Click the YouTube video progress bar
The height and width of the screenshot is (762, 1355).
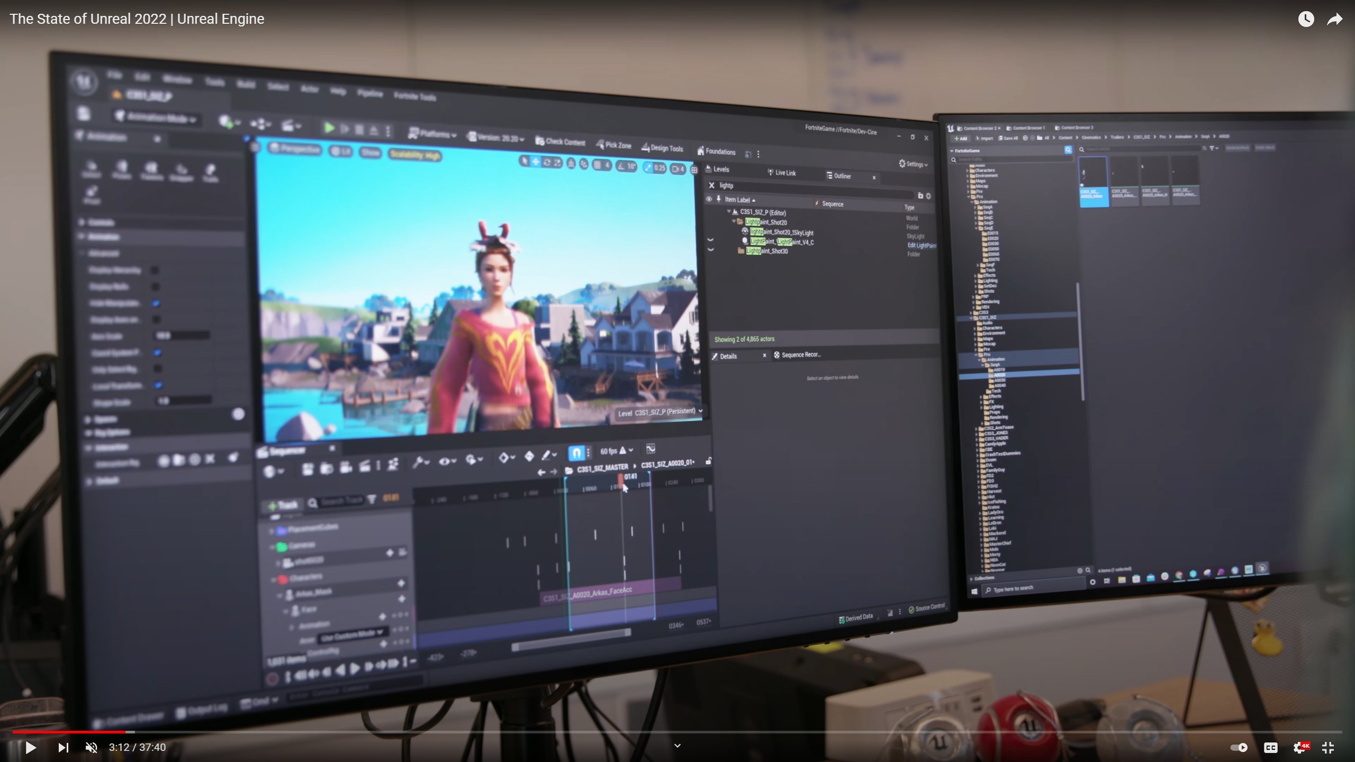click(677, 732)
